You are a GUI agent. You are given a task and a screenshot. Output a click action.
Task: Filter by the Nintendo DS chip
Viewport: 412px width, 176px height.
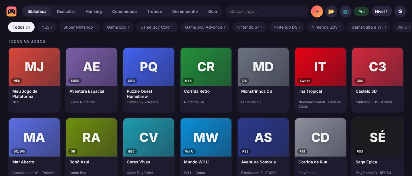287,27
